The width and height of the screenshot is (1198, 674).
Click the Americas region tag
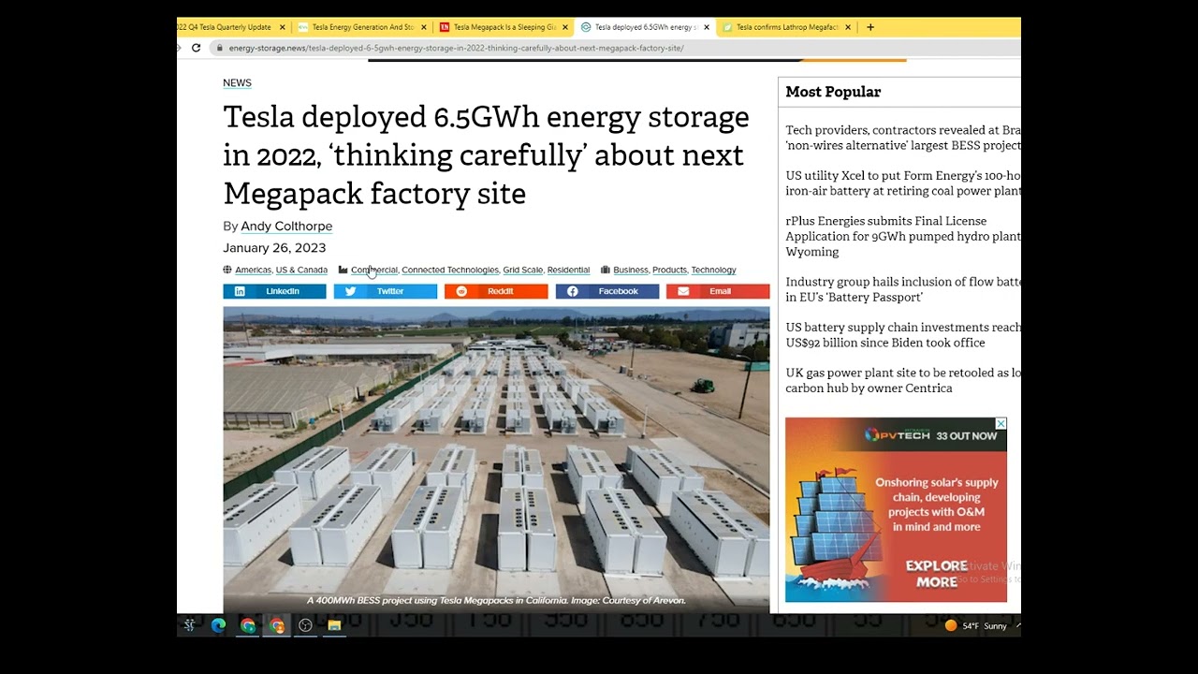(x=253, y=270)
